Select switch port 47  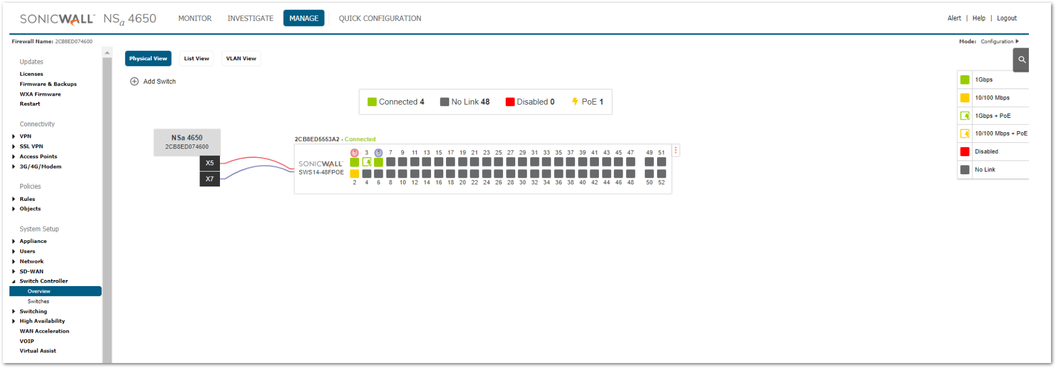tap(630, 162)
